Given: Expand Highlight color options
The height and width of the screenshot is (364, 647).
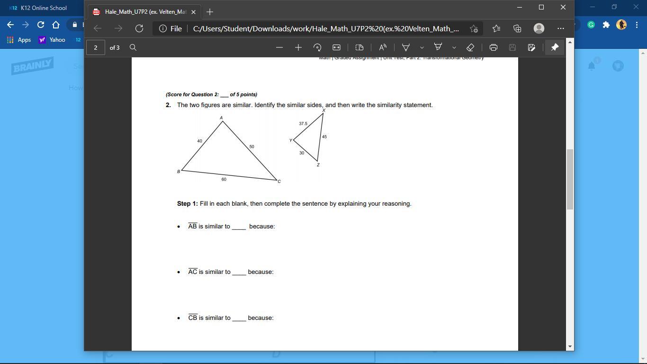Looking at the screenshot, I should pyautogui.click(x=454, y=47).
